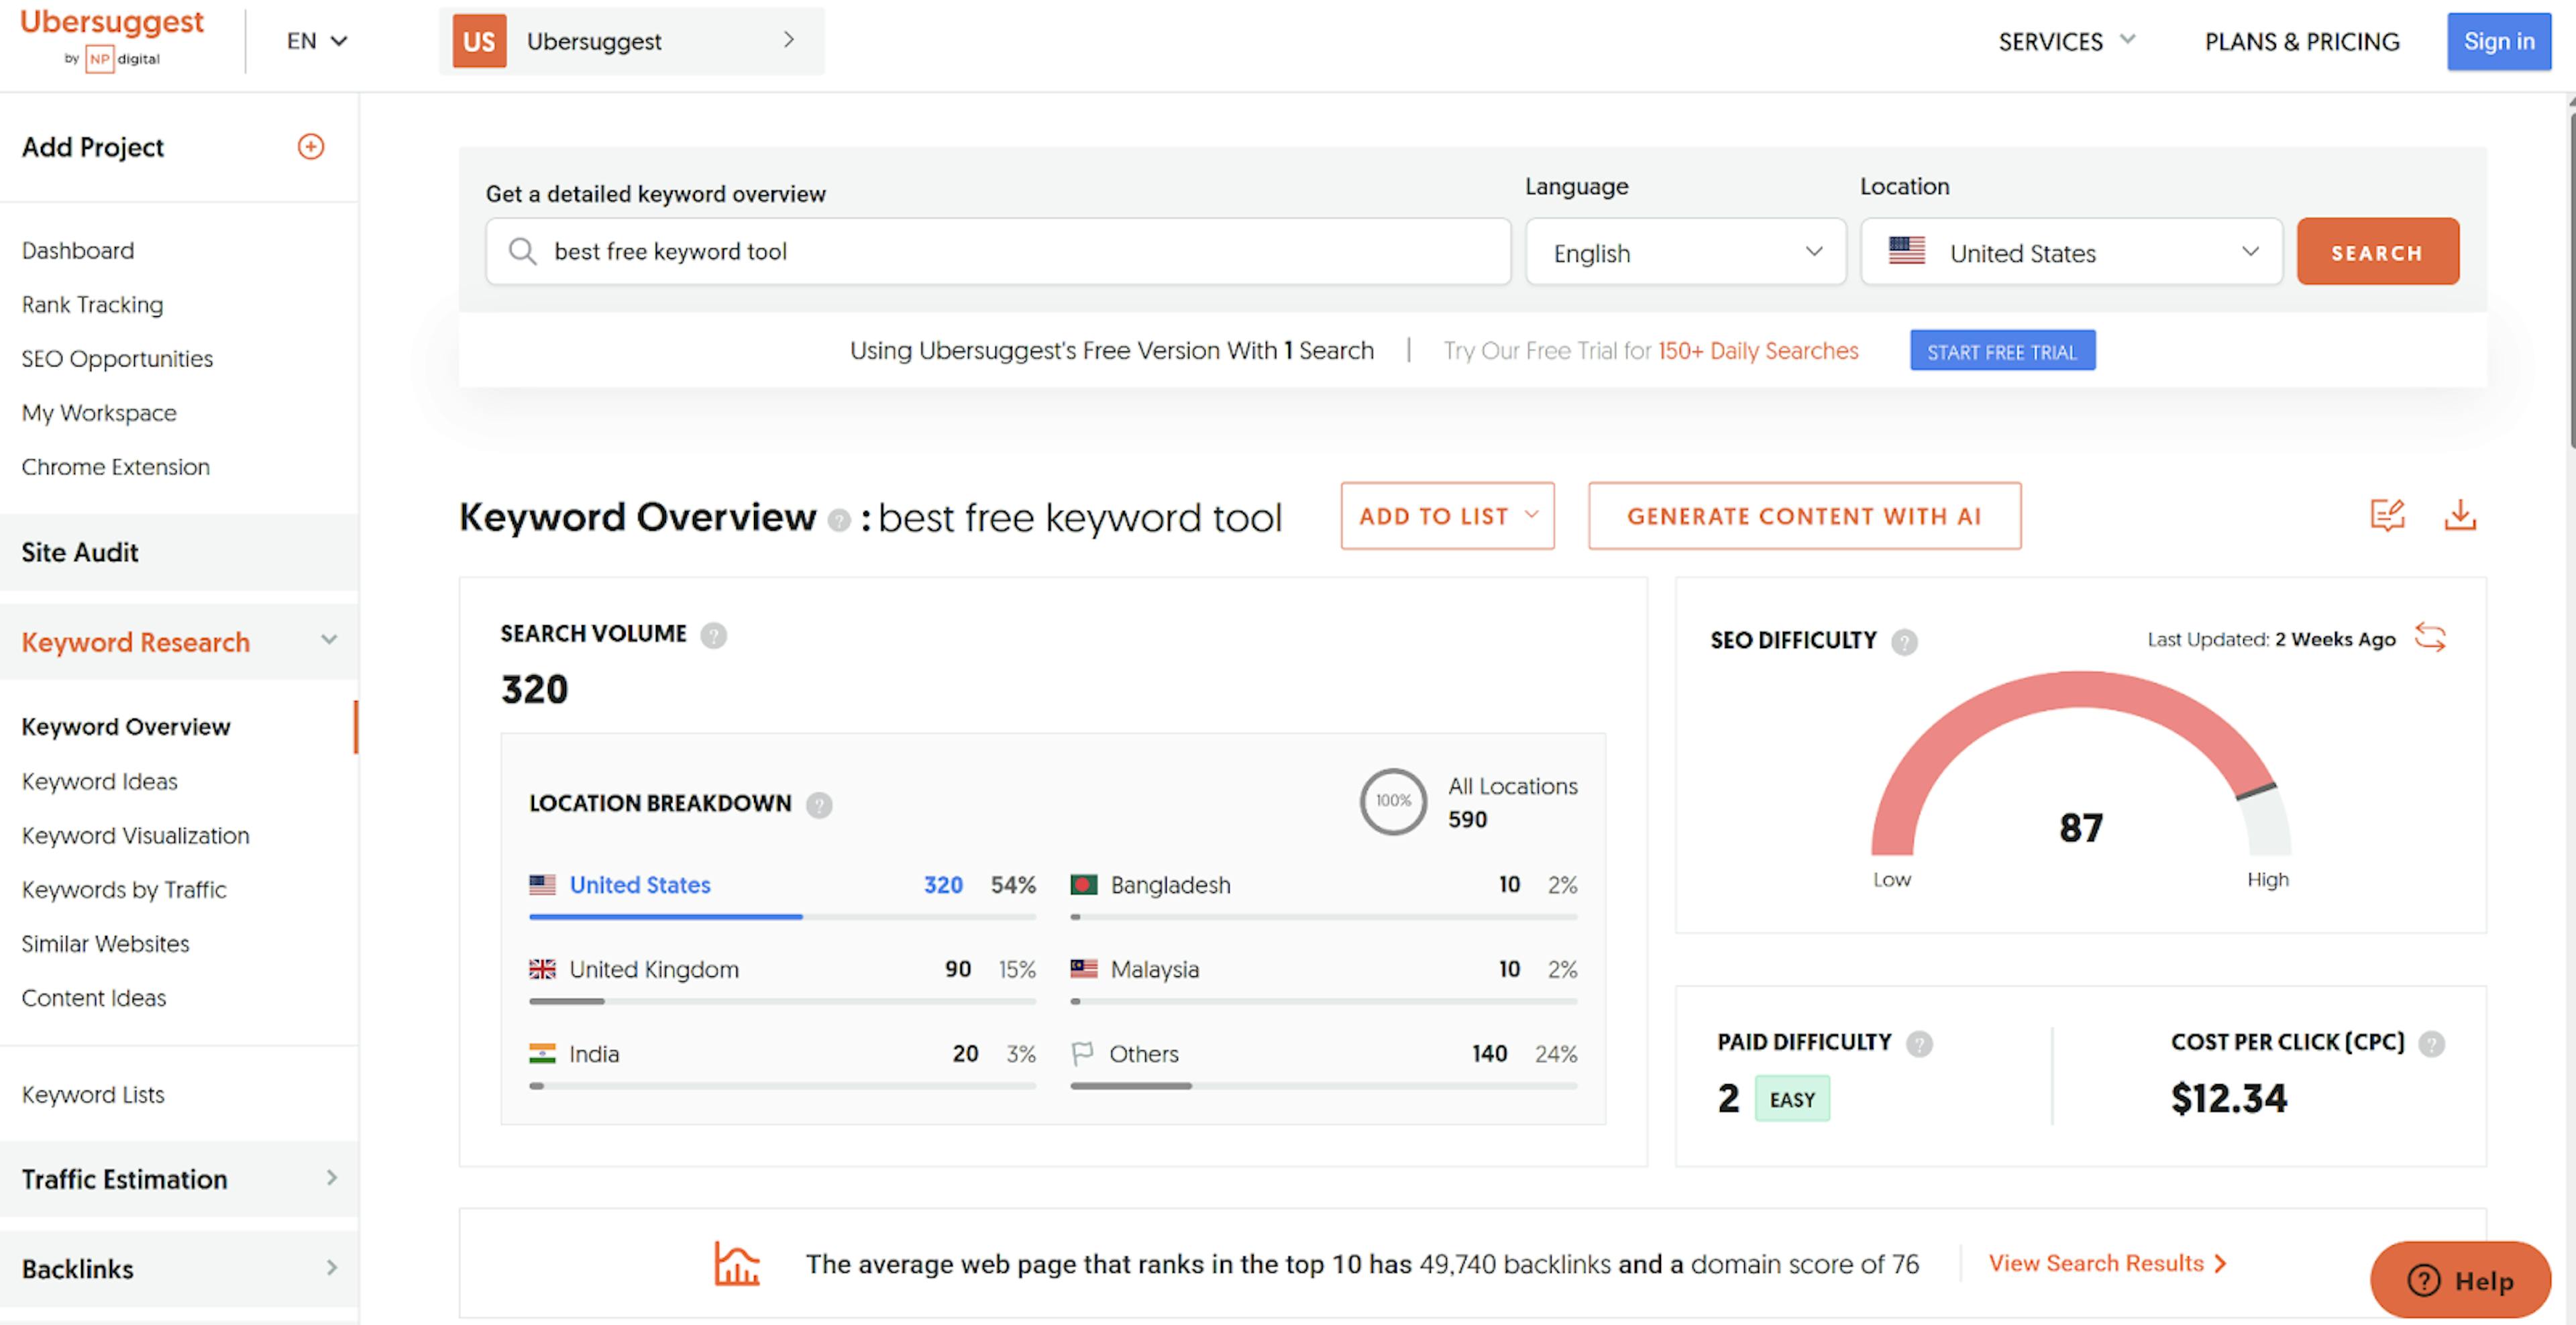Open My Workspace in the sidebar

(99, 413)
